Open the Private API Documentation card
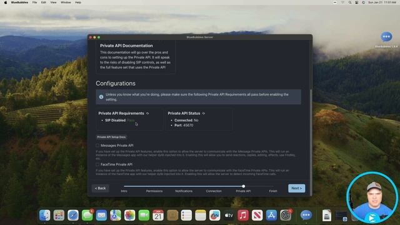Screen dimensions: 400x225 point(136,57)
